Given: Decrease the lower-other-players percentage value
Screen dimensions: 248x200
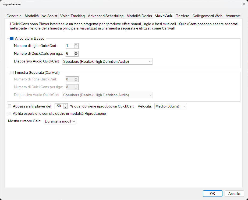Looking at the screenshot, I should pos(65,107).
